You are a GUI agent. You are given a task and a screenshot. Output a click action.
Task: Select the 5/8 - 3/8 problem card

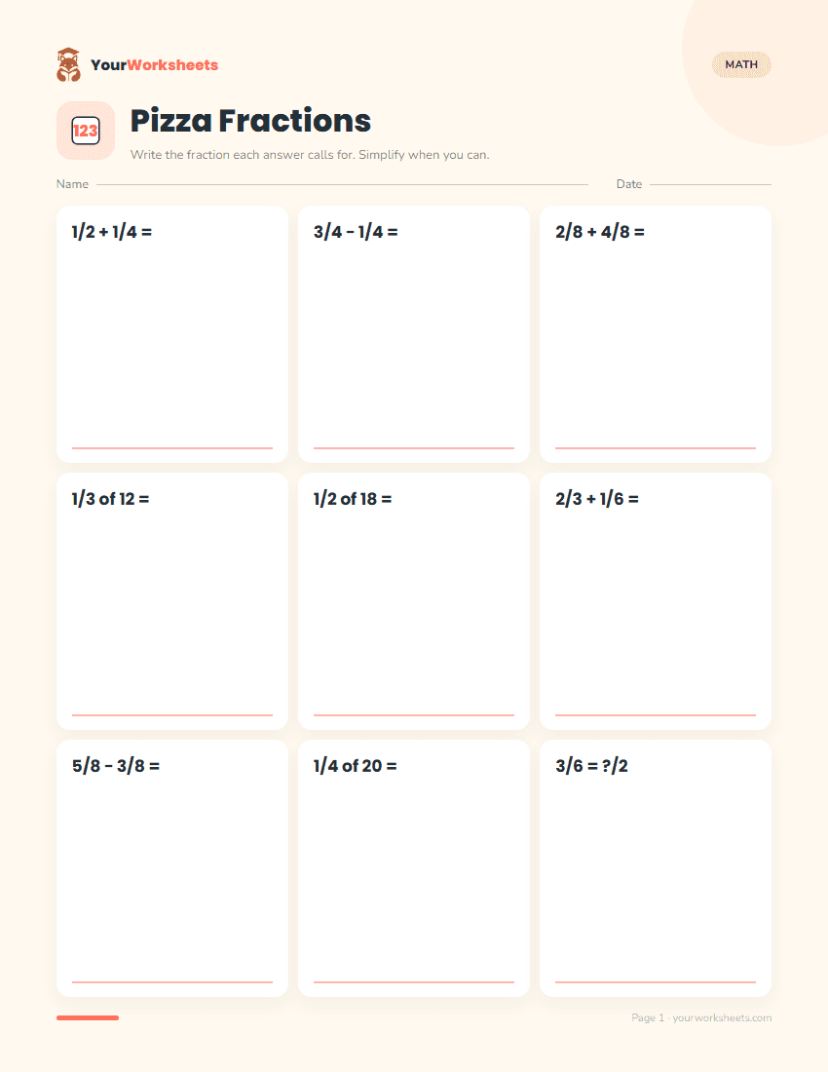[x=172, y=868]
